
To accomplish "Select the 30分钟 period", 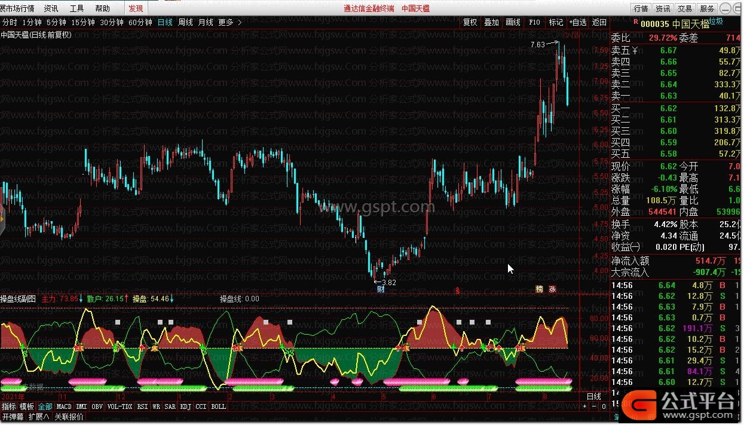I will click(111, 22).
